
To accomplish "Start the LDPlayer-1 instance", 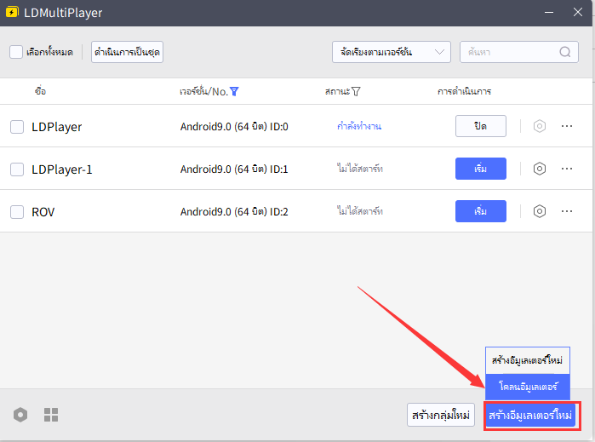I will tap(481, 169).
